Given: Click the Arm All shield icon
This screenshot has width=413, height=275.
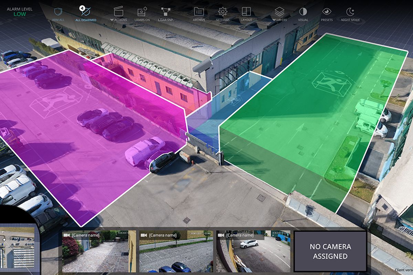Looking at the screenshot, I should pyautogui.click(x=58, y=12).
